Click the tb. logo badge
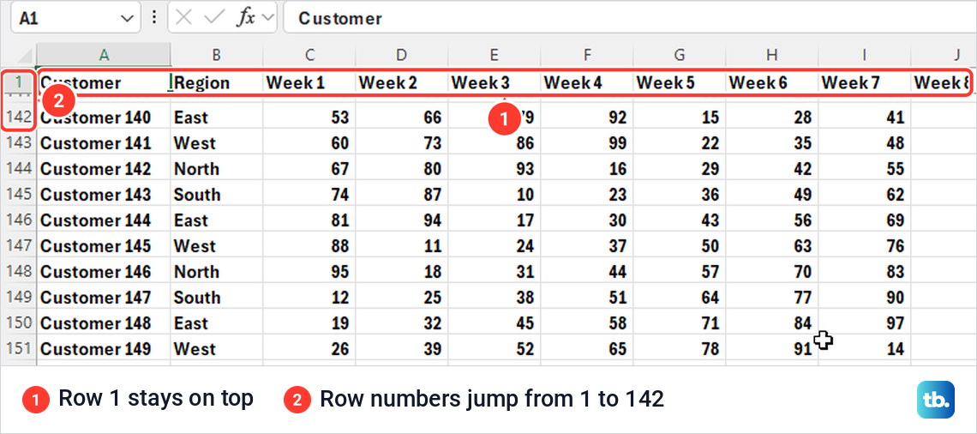This screenshot has height=434, width=977. 936,400
